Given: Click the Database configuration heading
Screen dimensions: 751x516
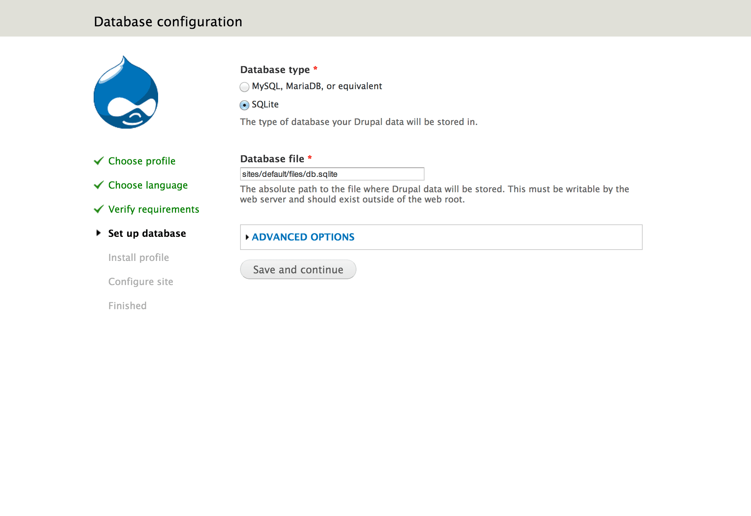Looking at the screenshot, I should [168, 22].
